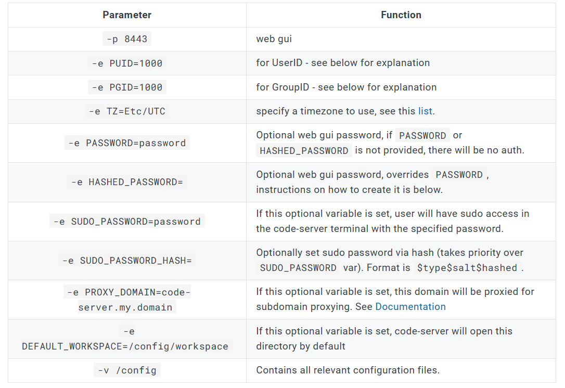Click the "$type$salt$hashed" format code

point(467,268)
